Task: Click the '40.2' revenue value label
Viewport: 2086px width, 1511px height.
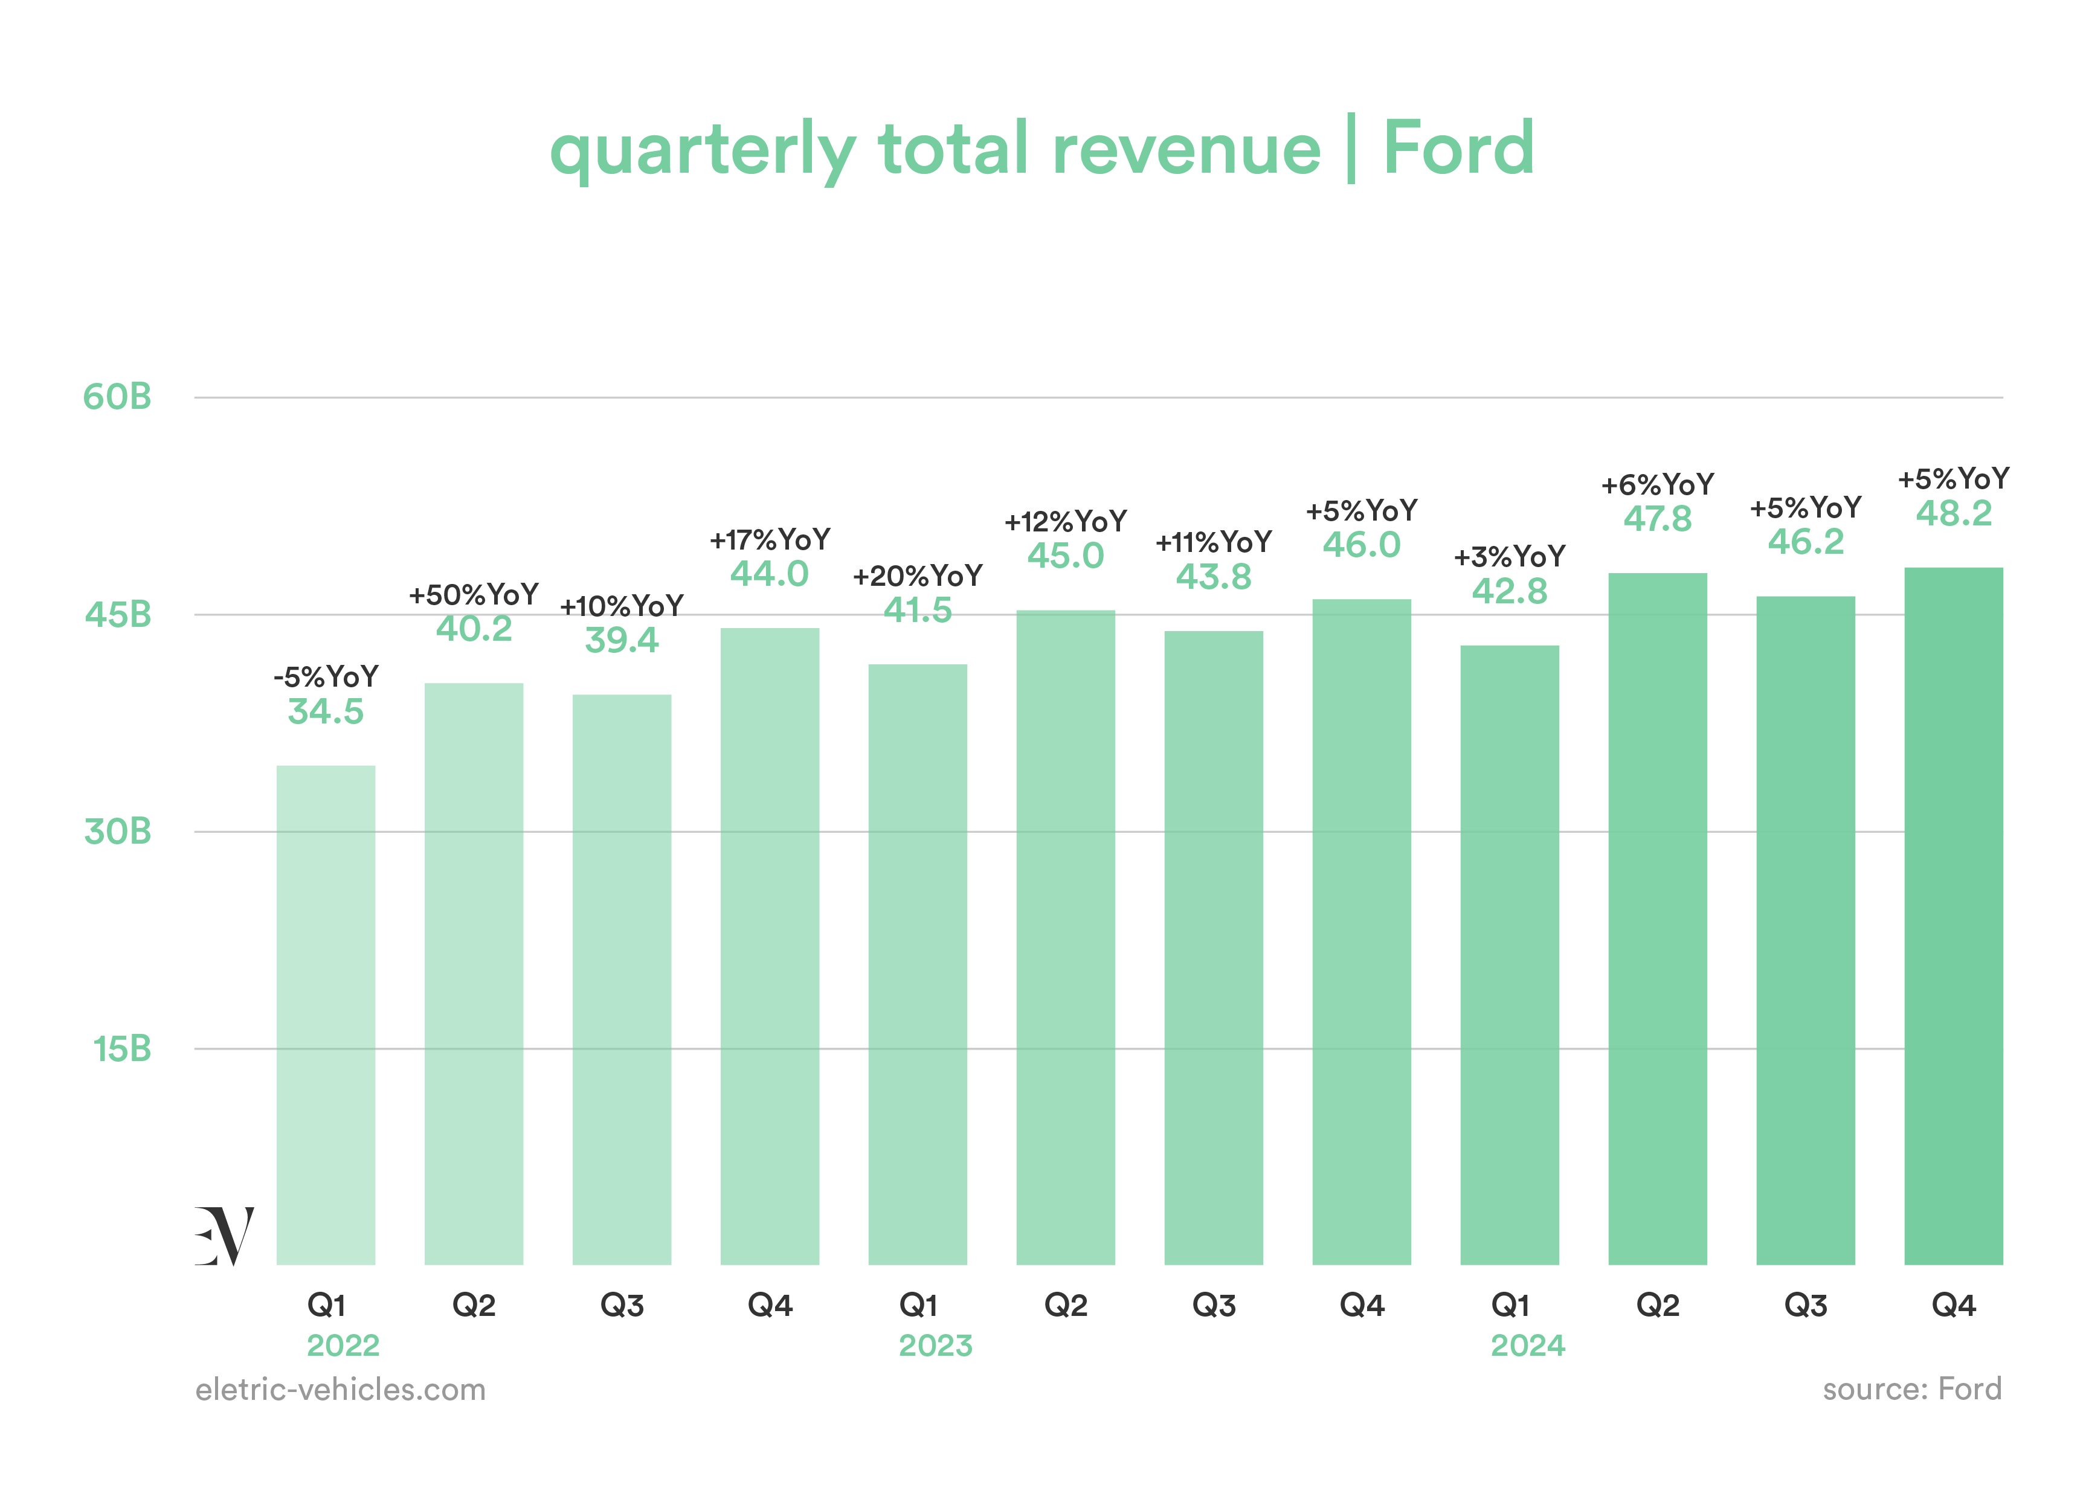Action: tap(474, 629)
